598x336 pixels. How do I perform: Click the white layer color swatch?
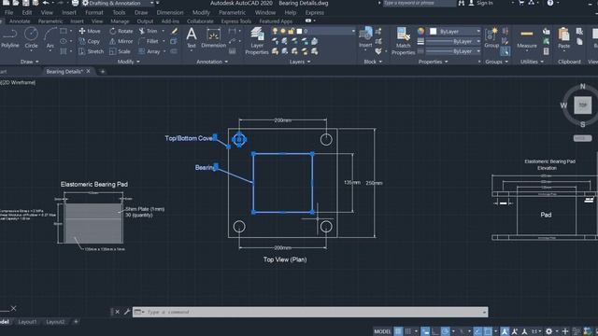pos(299,31)
